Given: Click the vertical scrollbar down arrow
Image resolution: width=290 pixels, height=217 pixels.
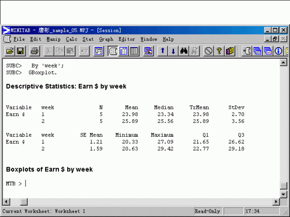Looking at the screenshot, I should pos(283,194).
